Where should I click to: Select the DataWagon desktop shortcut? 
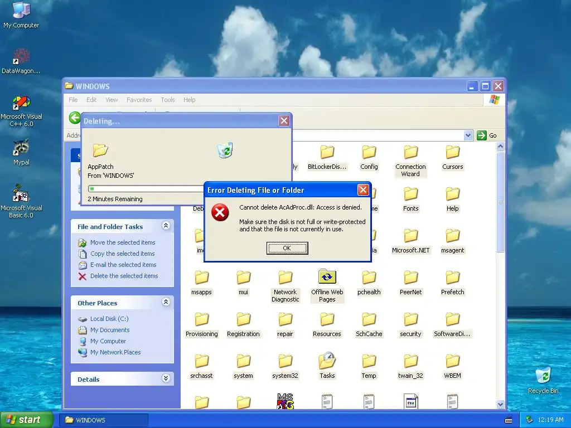[x=21, y=61]
